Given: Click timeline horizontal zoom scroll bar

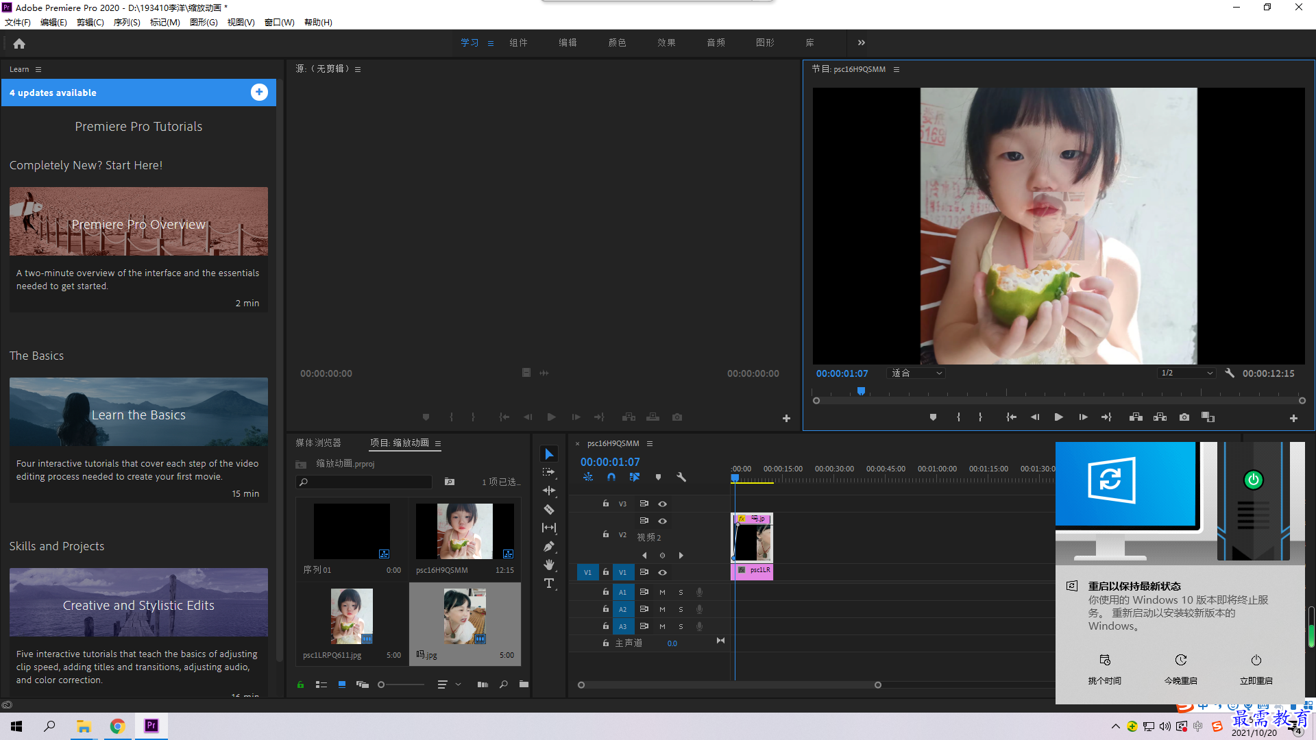Looking at the screenshot, I should click(x=729, y=685).
